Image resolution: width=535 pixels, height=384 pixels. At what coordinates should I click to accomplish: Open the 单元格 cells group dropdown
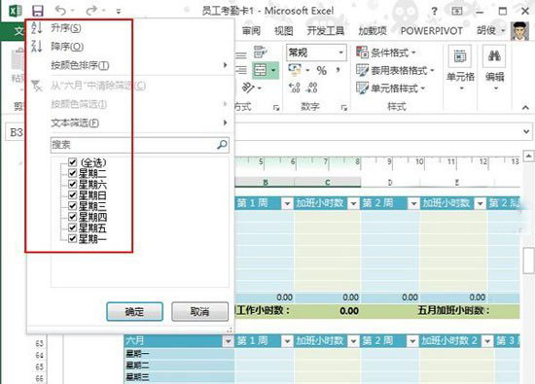point(460,68)
